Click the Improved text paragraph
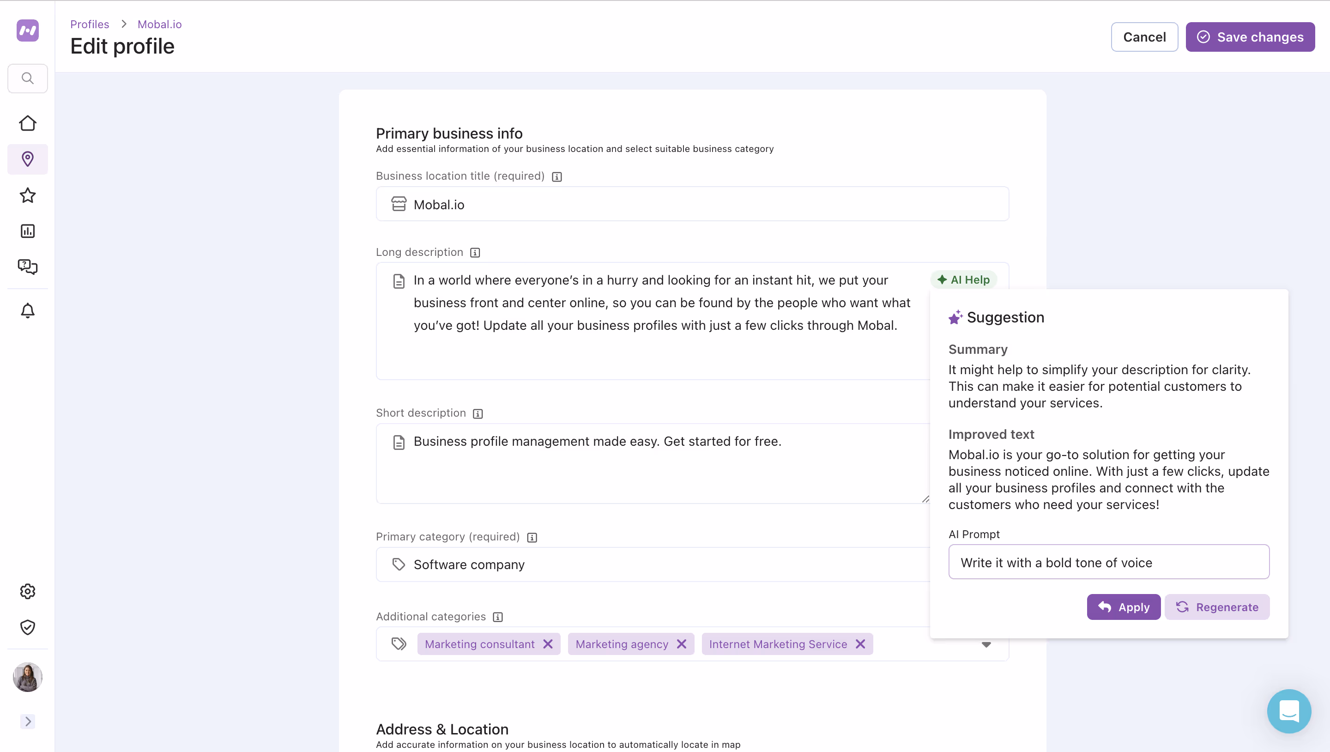The image size is (1330, 752). coord(1108,480)
